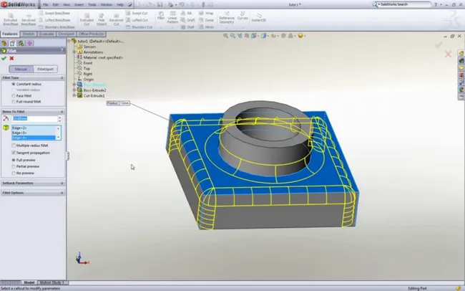Collapse the Items To Fillet section
This screenshot has height=291, width=465.
pos(62,112)
